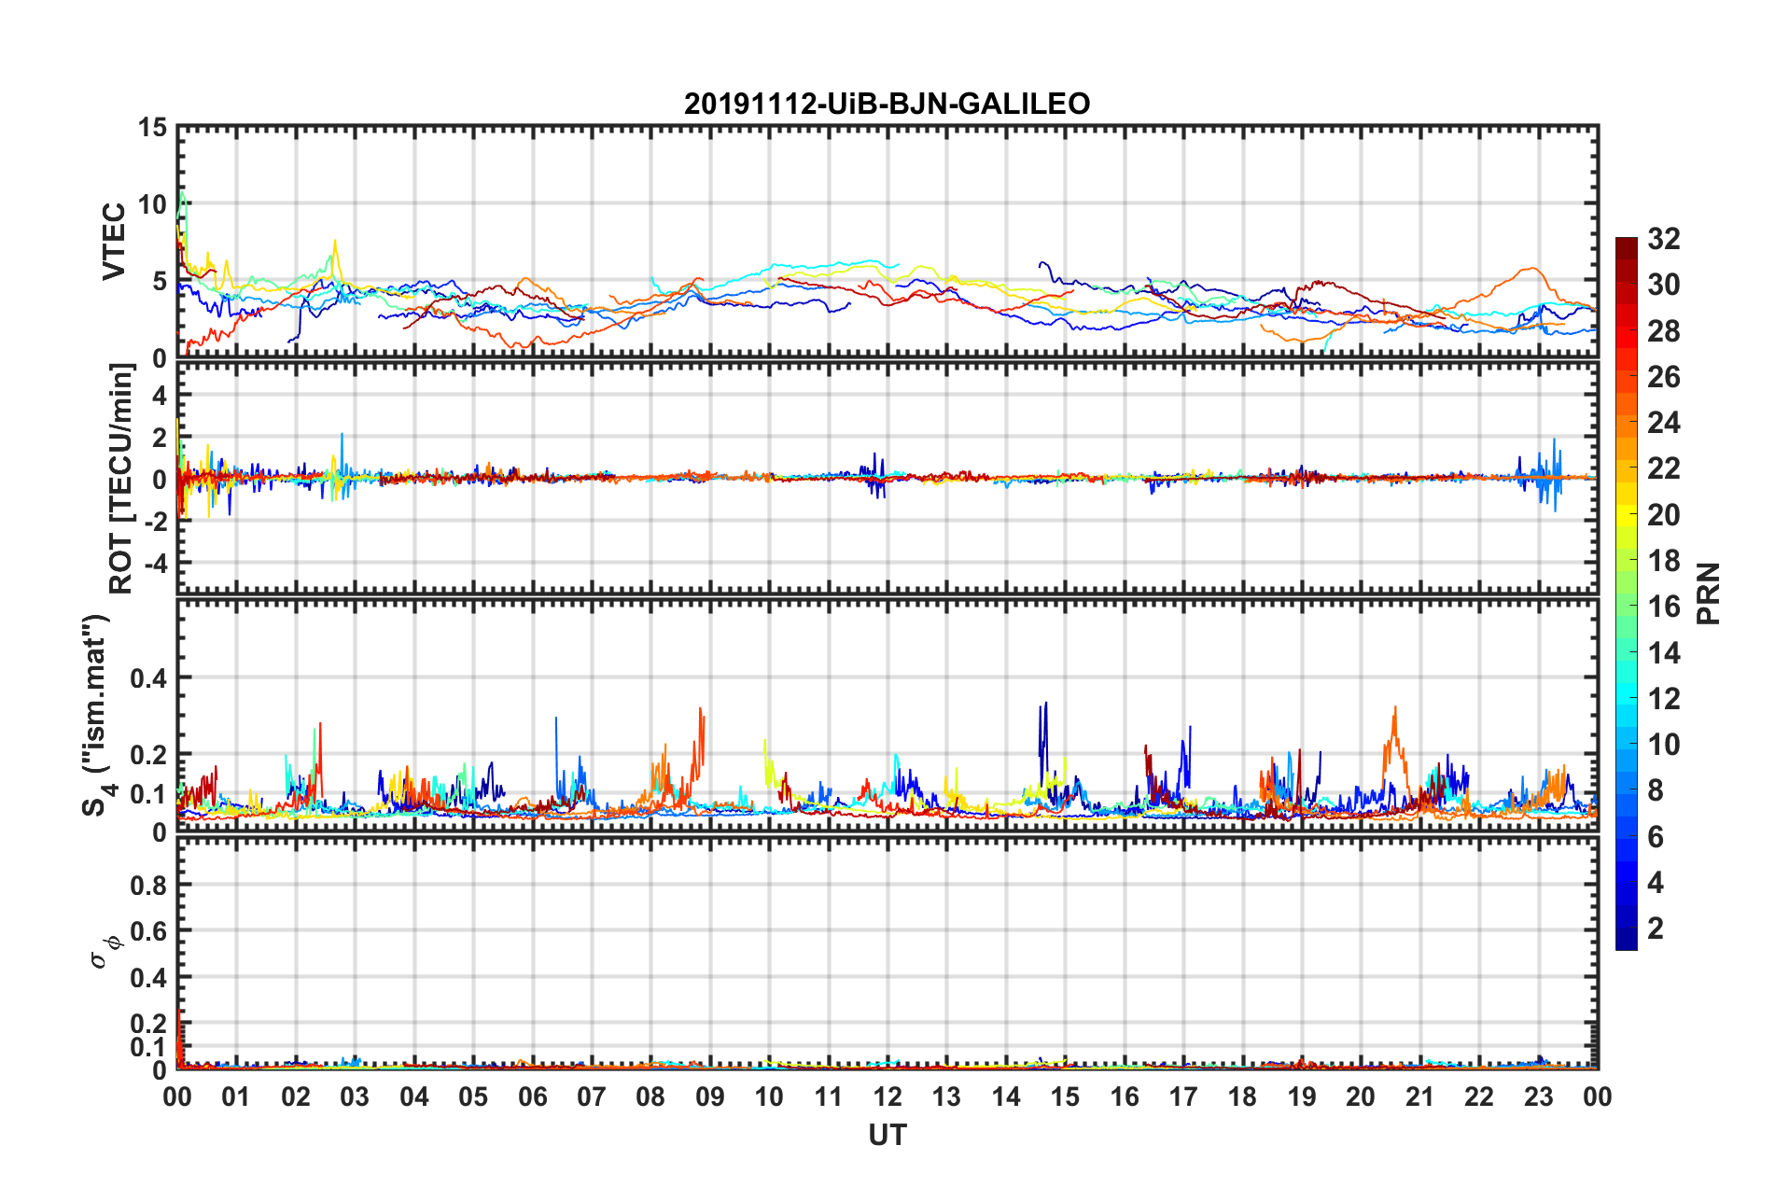Click x-axis tick label 08
Viewport: 1775px width, 1187px height.
tap(650, 1096)
